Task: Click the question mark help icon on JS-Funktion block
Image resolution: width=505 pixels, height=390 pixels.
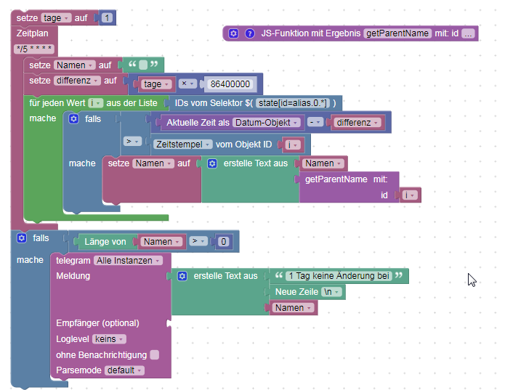Action: [250, 33]
